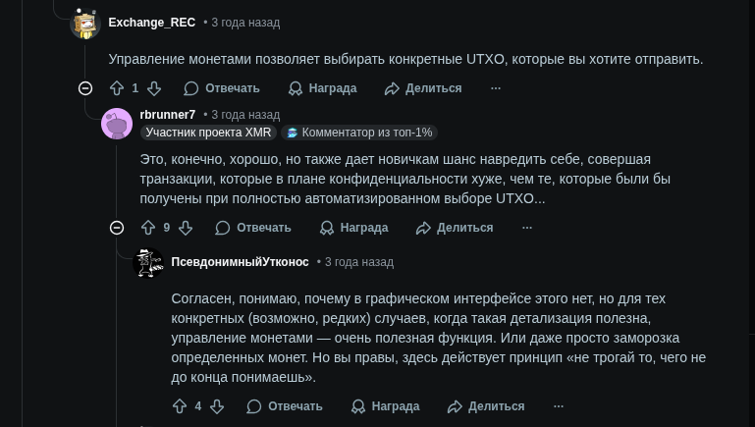Upvote rbrunner7's comment
This screenshot has height=427, width=755.
point(148,228)
